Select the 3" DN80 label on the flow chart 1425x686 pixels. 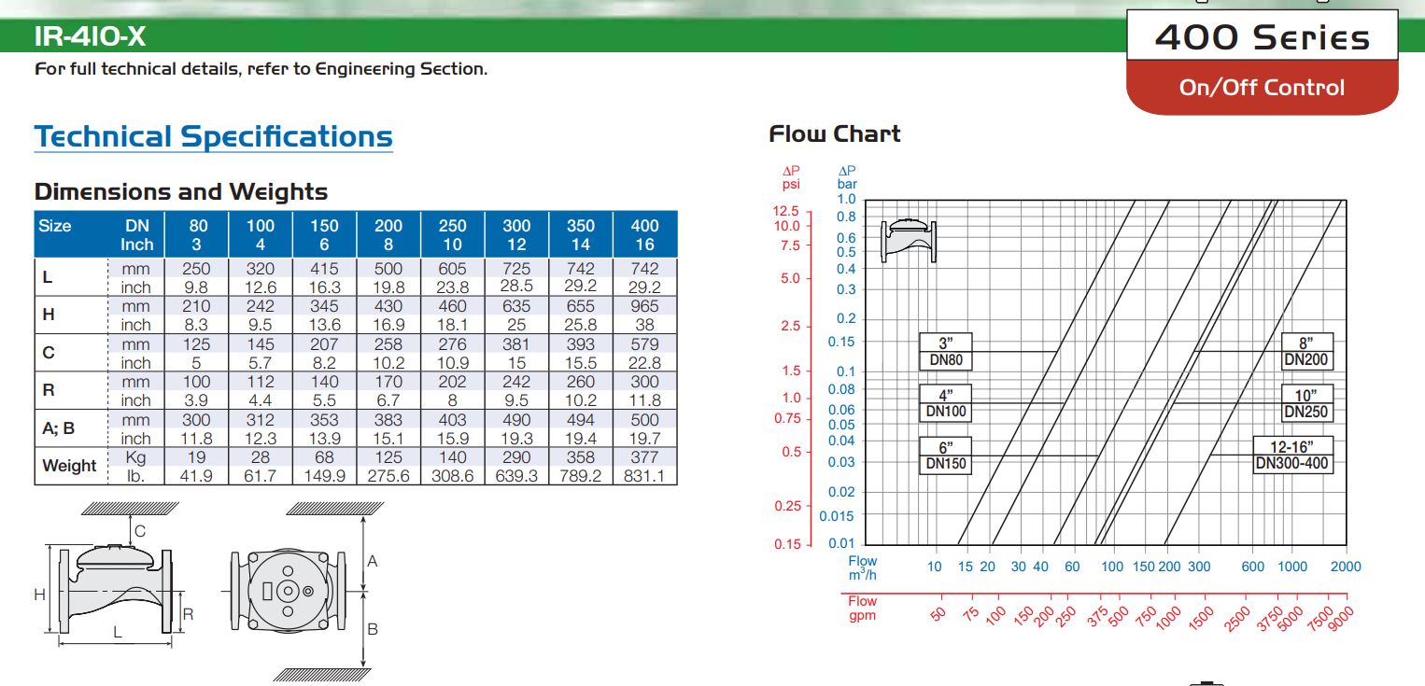tap(945, 352)
